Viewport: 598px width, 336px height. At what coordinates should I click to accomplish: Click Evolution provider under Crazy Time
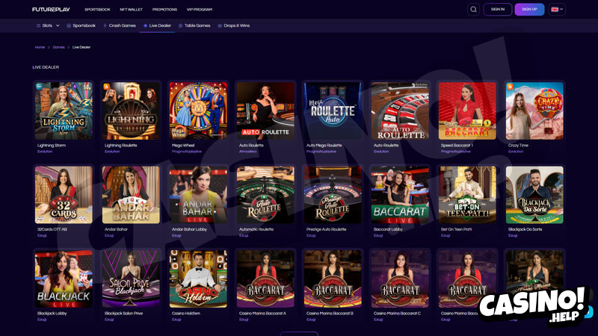[516, 152]
